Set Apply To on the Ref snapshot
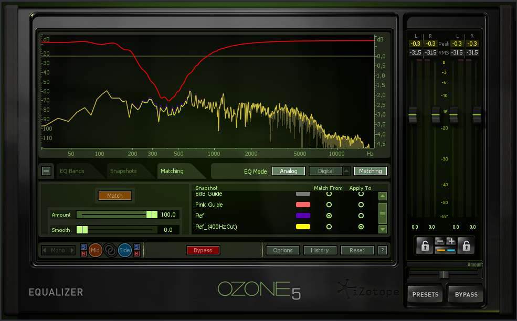Image resolution: width=517 pixels, height=321 pixels. pyautogui.click(x=361, y=216)
